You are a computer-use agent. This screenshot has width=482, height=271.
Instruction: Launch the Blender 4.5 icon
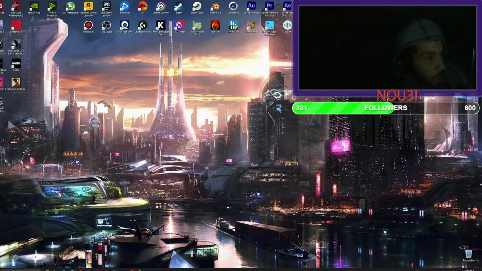click(215, 8)
